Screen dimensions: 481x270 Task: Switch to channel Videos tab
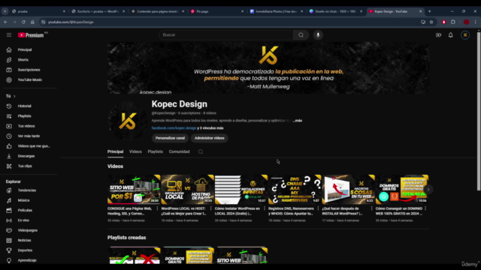click(x=135, y=151)
